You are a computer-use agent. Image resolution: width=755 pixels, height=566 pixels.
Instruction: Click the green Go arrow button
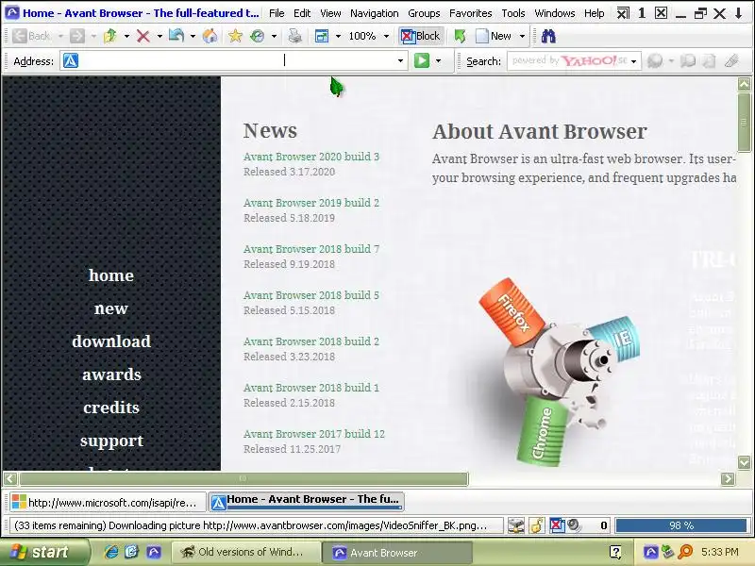pos(421,60)
